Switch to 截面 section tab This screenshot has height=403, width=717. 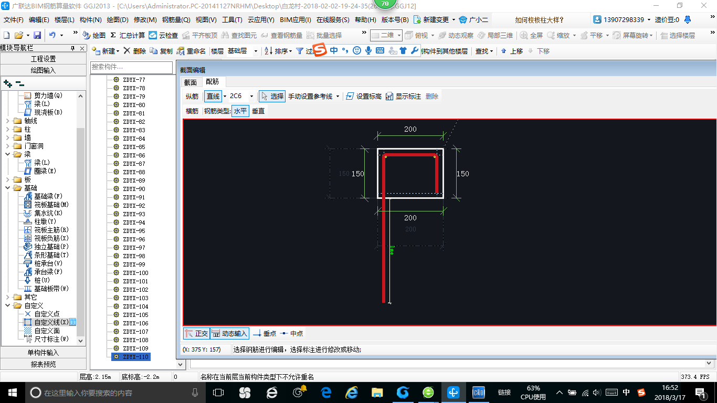coord(191,82)
